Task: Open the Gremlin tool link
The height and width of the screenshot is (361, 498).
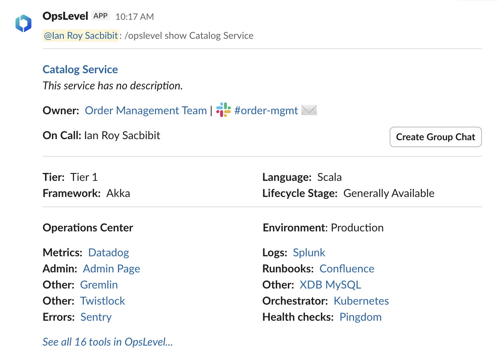Action: pyautogui.click(x=99, y=285)
